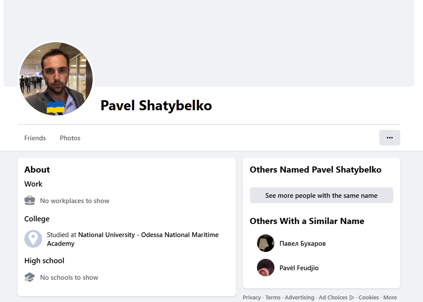Open the three-dot more options menu
The height and width of the screenshot is (302, 423).
(x=389, y=138)
